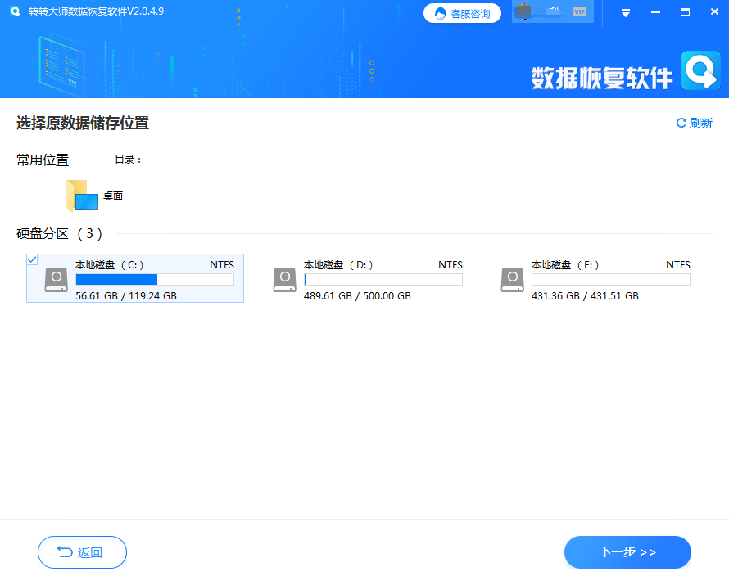Select 本地磁盘 (D:) label
This screenshot has width=729, height=585.
coord(338,265)
